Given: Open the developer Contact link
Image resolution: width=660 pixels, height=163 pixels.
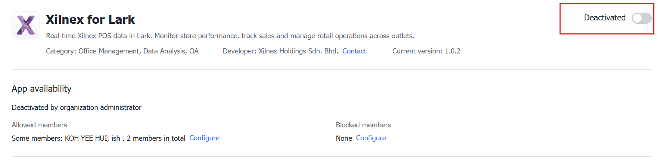Looking at the screenshot, I should [354, 51].
